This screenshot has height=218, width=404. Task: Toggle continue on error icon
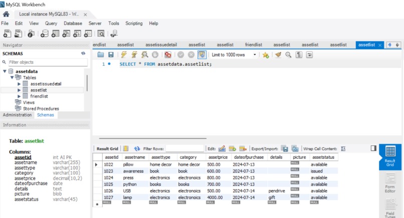[168, 55]
